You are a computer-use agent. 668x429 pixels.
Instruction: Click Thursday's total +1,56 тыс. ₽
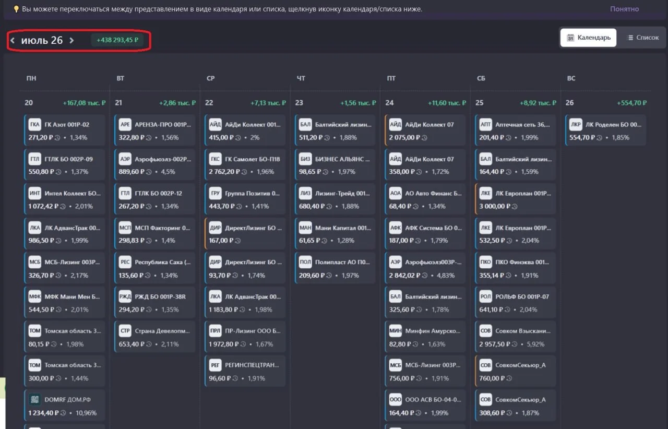click(358, 103)
